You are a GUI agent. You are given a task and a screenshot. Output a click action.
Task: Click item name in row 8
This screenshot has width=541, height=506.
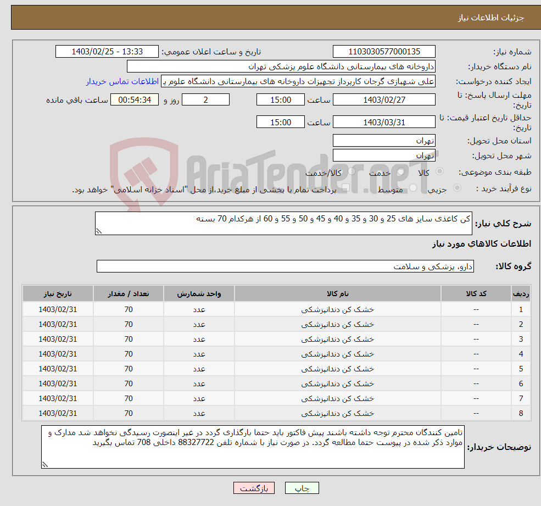coord(337,414)
